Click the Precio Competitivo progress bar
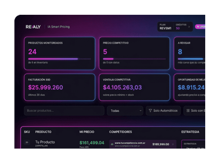This screenshot has width=220, height=150. click(x=134, y=59)
